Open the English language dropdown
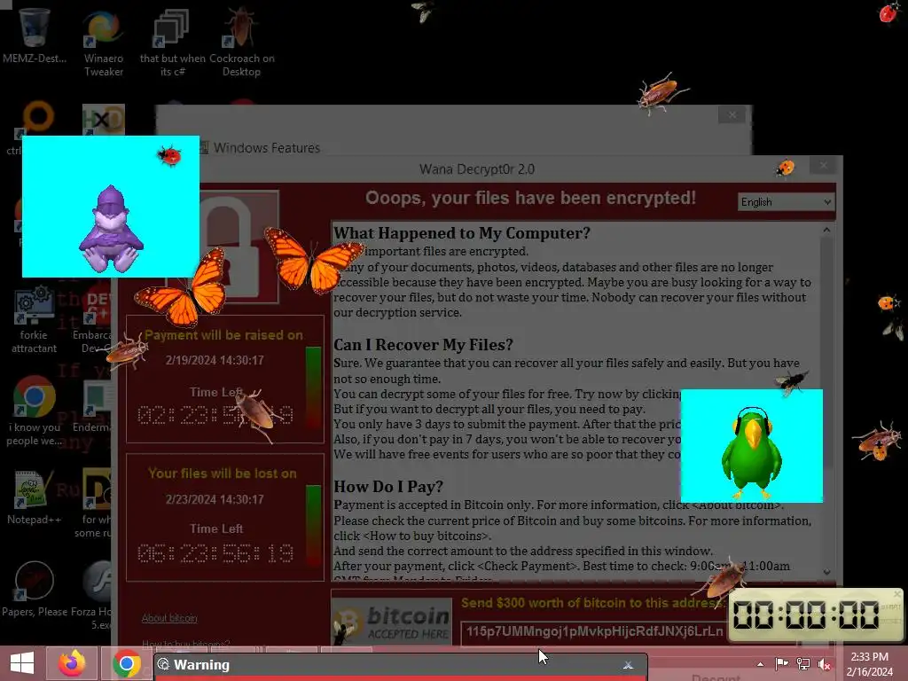The height and width of the screenshot is (681, 908). [786, 201]
